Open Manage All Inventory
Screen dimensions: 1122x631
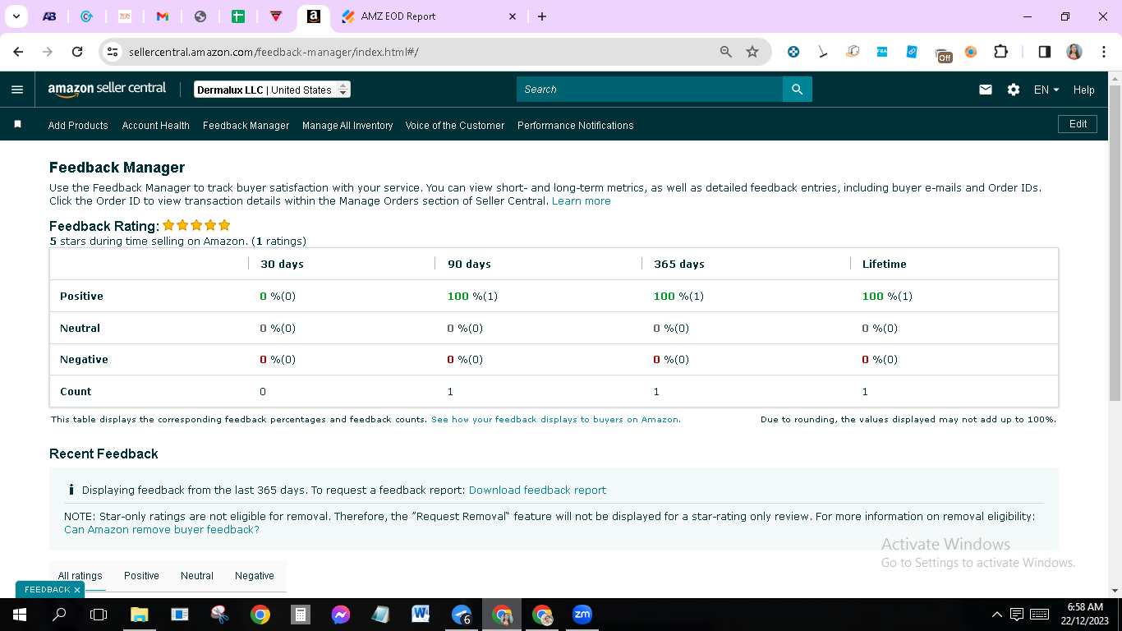pyautogui.click(x=347, y=126)
